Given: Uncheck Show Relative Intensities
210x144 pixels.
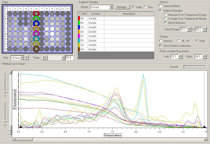Looking at the screenshot, I should click(160, 46).
